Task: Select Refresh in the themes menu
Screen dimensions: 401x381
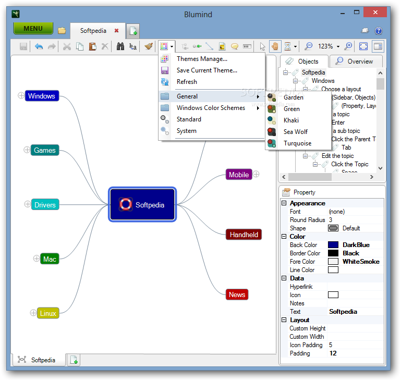Action: click(x=212, y=82)
